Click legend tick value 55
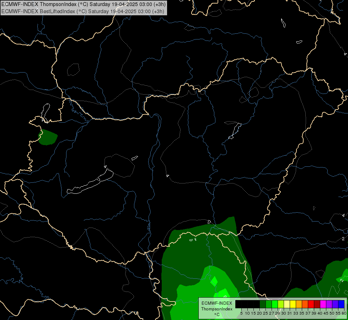348x320 pixels. [338, 313]
